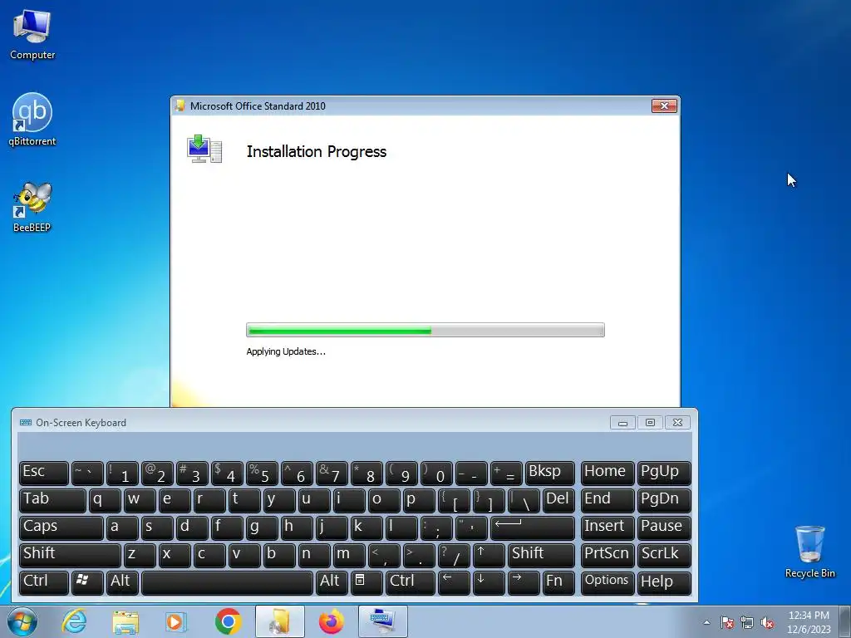Click the down arrow key
Screen dimensions: 851x638
point(489,582)
